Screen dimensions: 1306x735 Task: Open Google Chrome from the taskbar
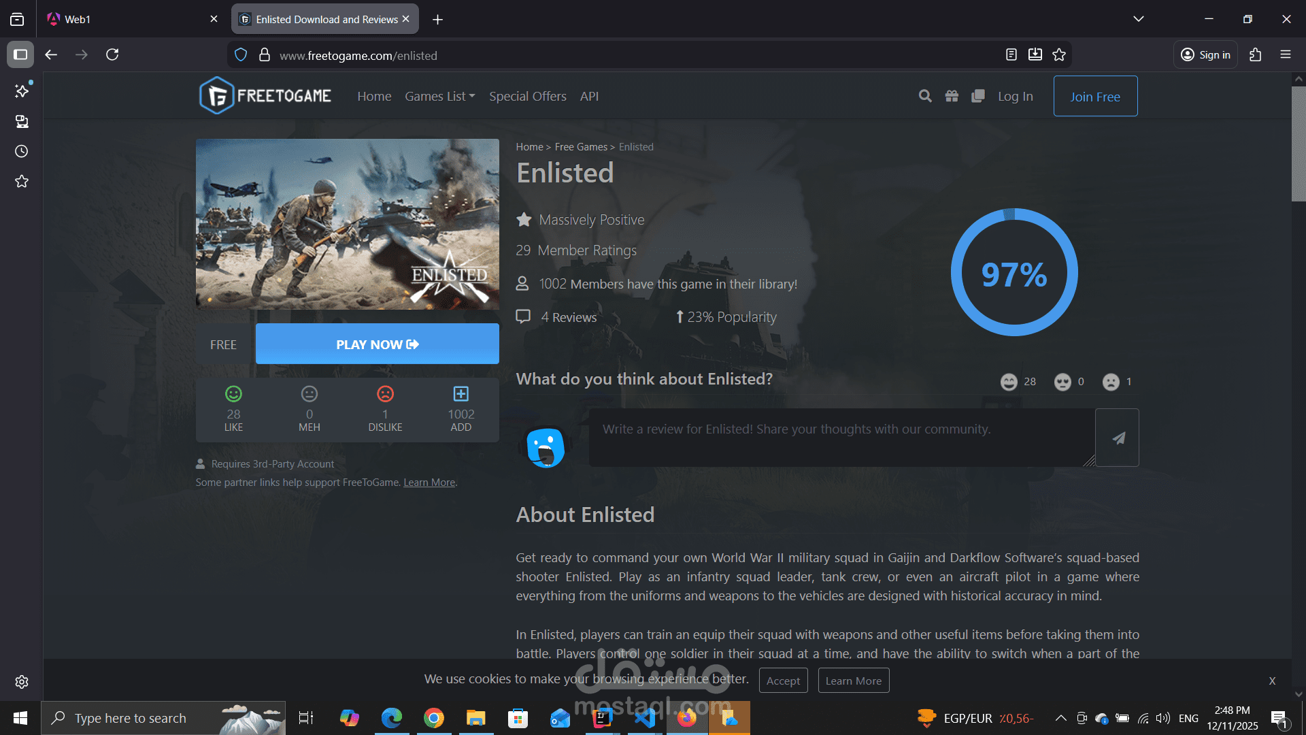[x=434, y=718]
